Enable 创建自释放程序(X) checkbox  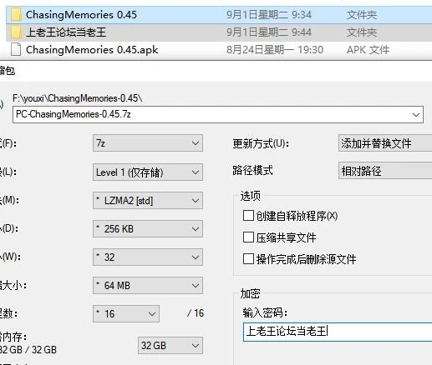coord(248,216)
